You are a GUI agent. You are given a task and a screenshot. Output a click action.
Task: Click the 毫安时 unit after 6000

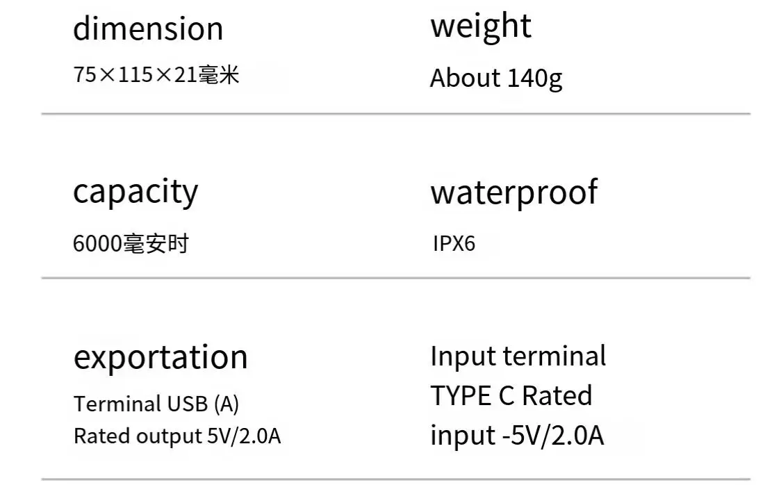[156, 244]
